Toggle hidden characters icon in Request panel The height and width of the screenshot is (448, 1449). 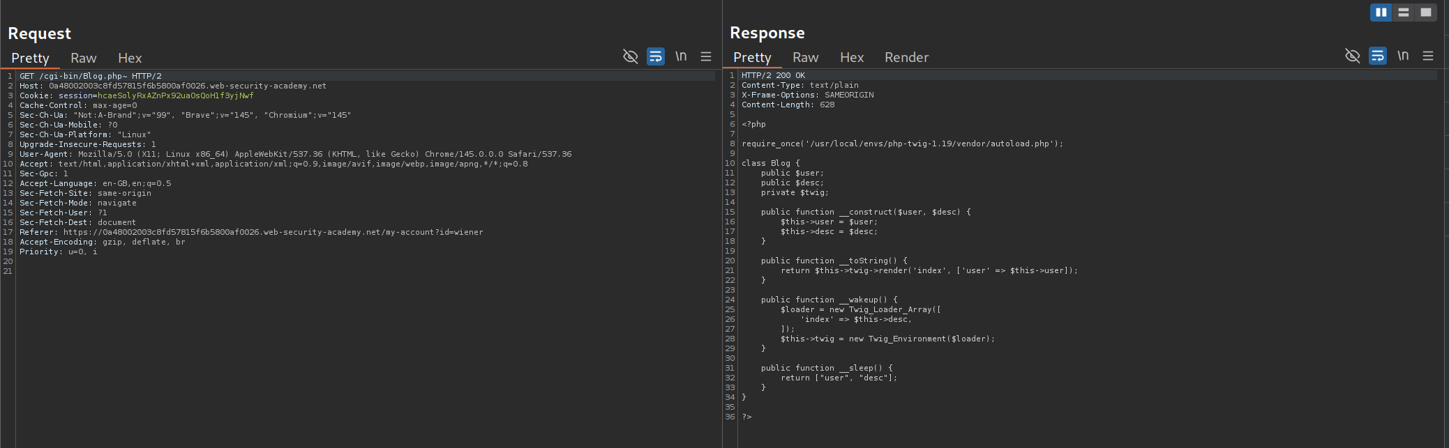(x=630, y=56)
